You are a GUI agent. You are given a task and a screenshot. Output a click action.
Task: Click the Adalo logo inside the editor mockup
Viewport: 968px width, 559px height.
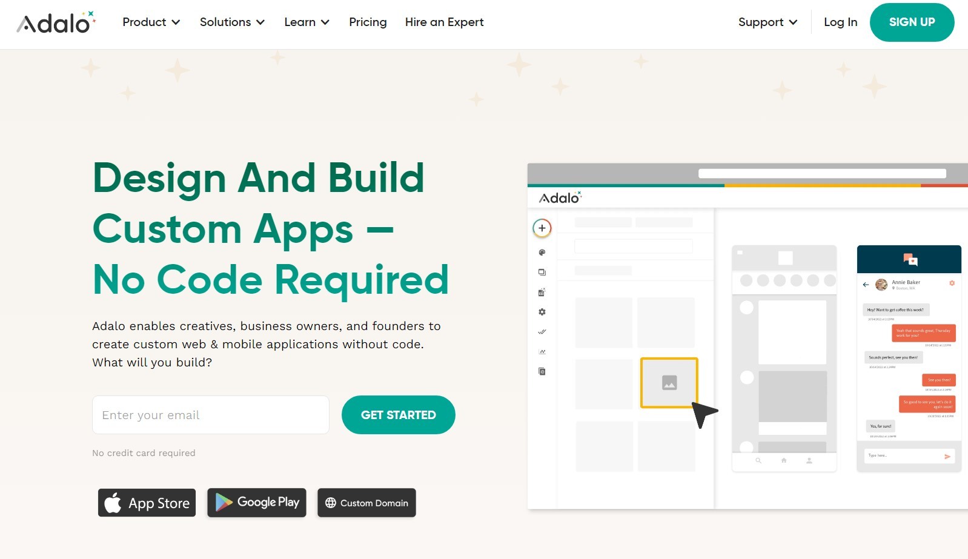coord(560,197)
